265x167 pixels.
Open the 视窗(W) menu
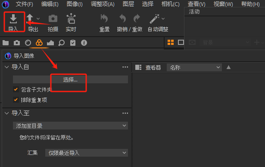click(223, 4)
